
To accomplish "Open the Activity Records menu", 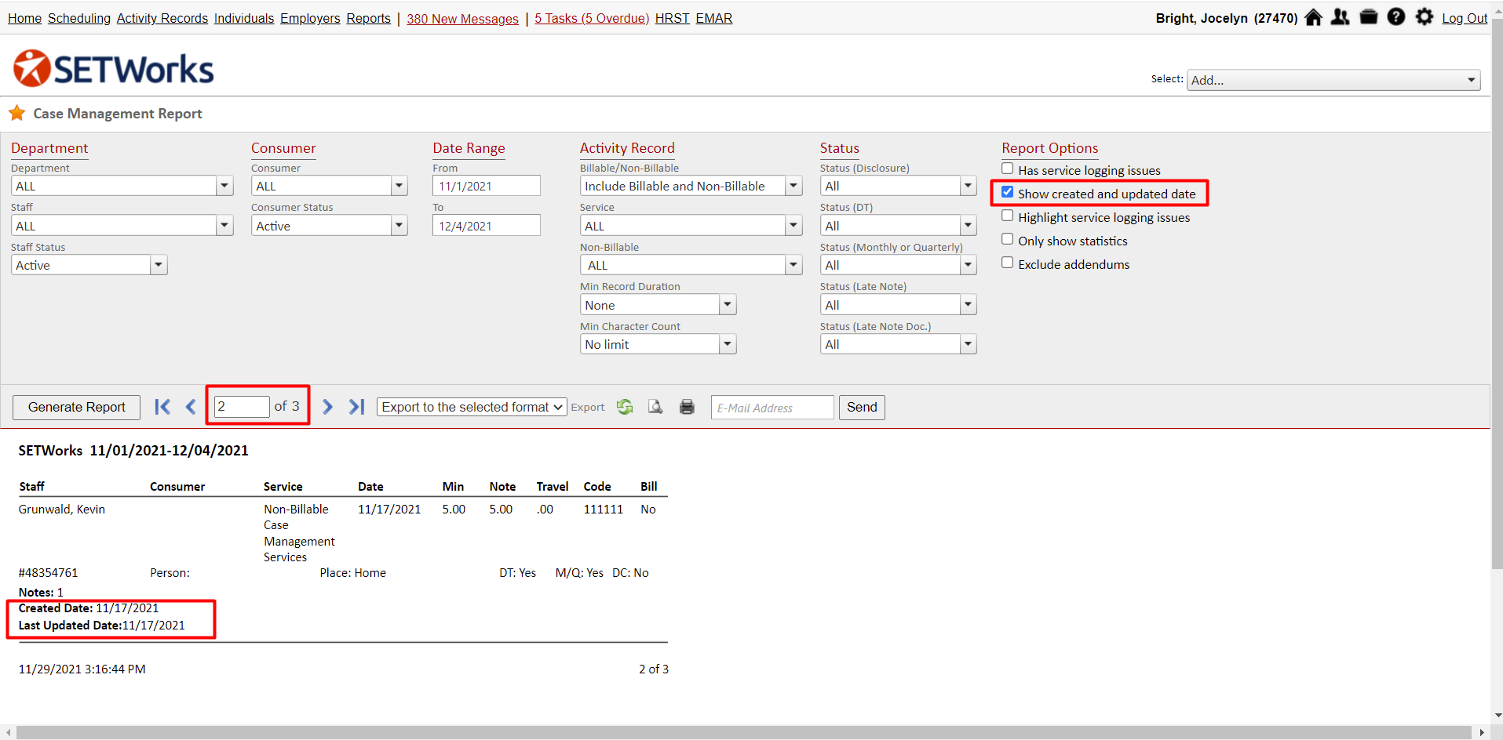I will [162, 18].
